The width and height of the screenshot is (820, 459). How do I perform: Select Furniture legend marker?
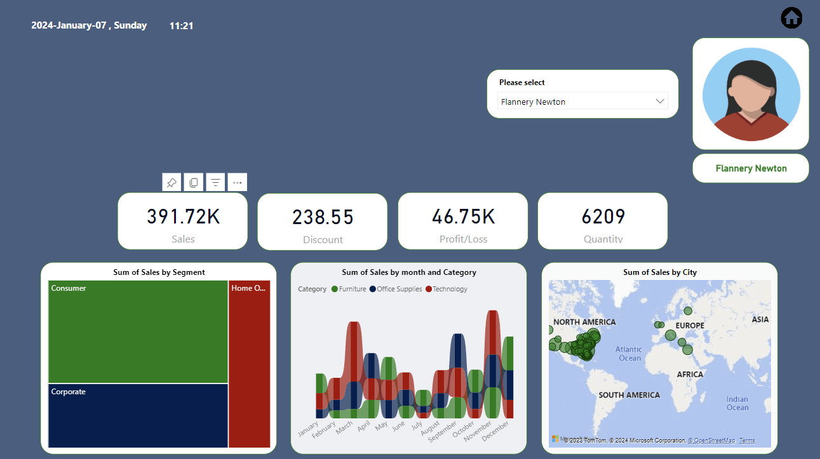click(334, 289)
